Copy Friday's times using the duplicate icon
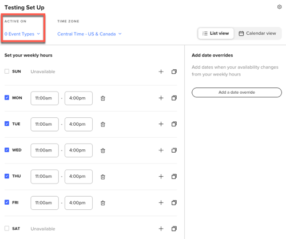The height and width of the screenshot is (239, 286). click(x=174, y=202)
